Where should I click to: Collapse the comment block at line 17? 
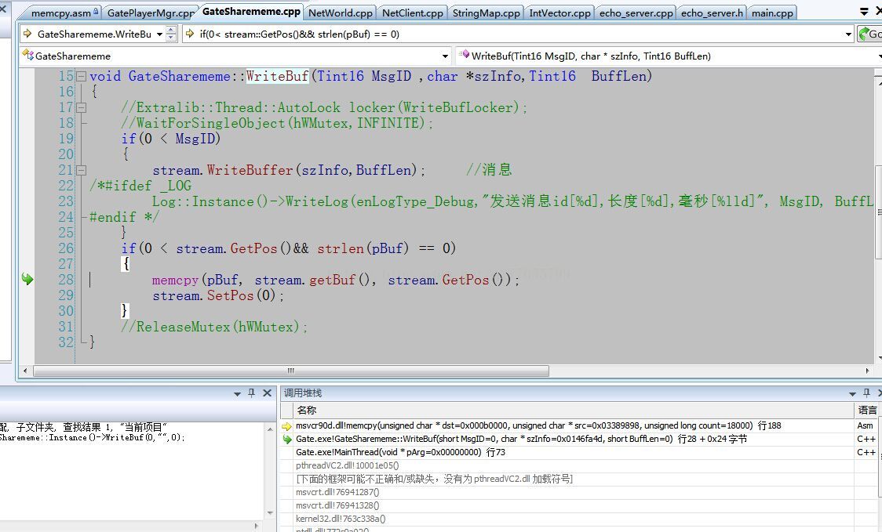coord(82,107)
